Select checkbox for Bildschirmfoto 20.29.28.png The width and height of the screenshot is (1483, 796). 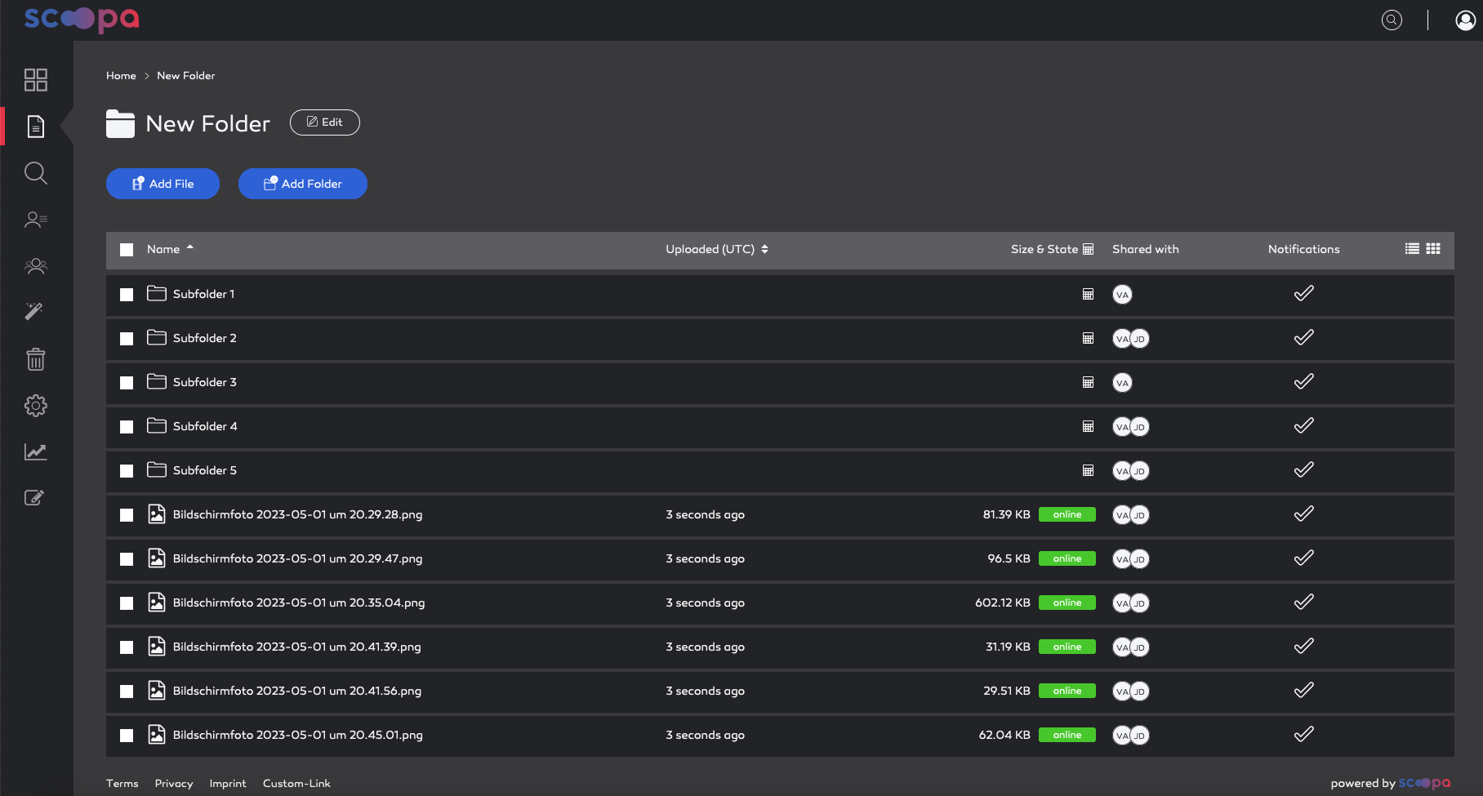(x=127, y=515)
